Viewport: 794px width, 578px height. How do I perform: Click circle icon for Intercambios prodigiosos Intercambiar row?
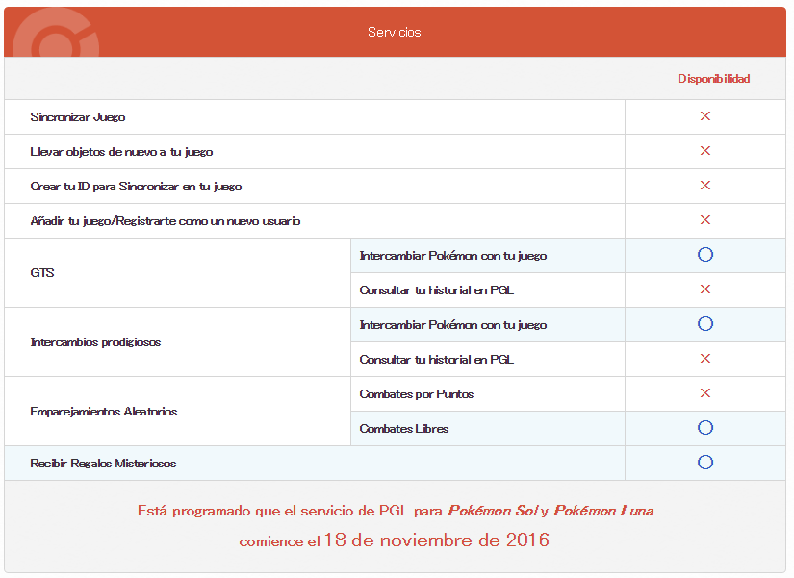coord(704,324)
